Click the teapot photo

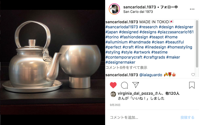(x=52, y=62)
